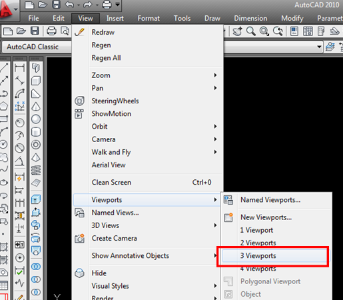Screen dimensions: 343x300
Task: Open the Properties palette icon
Action: (294, 31)
